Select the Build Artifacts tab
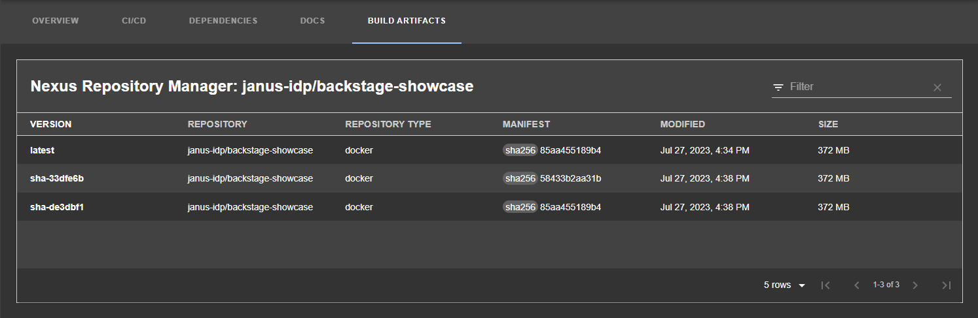The height and width of the screenshot is (318, 978). 407,21
